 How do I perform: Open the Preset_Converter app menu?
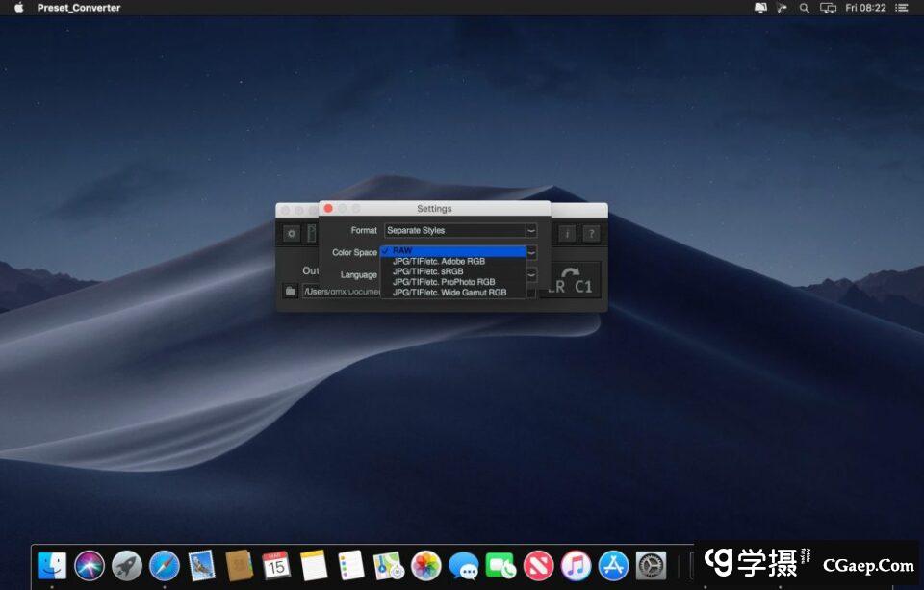[x=79, y=8]
